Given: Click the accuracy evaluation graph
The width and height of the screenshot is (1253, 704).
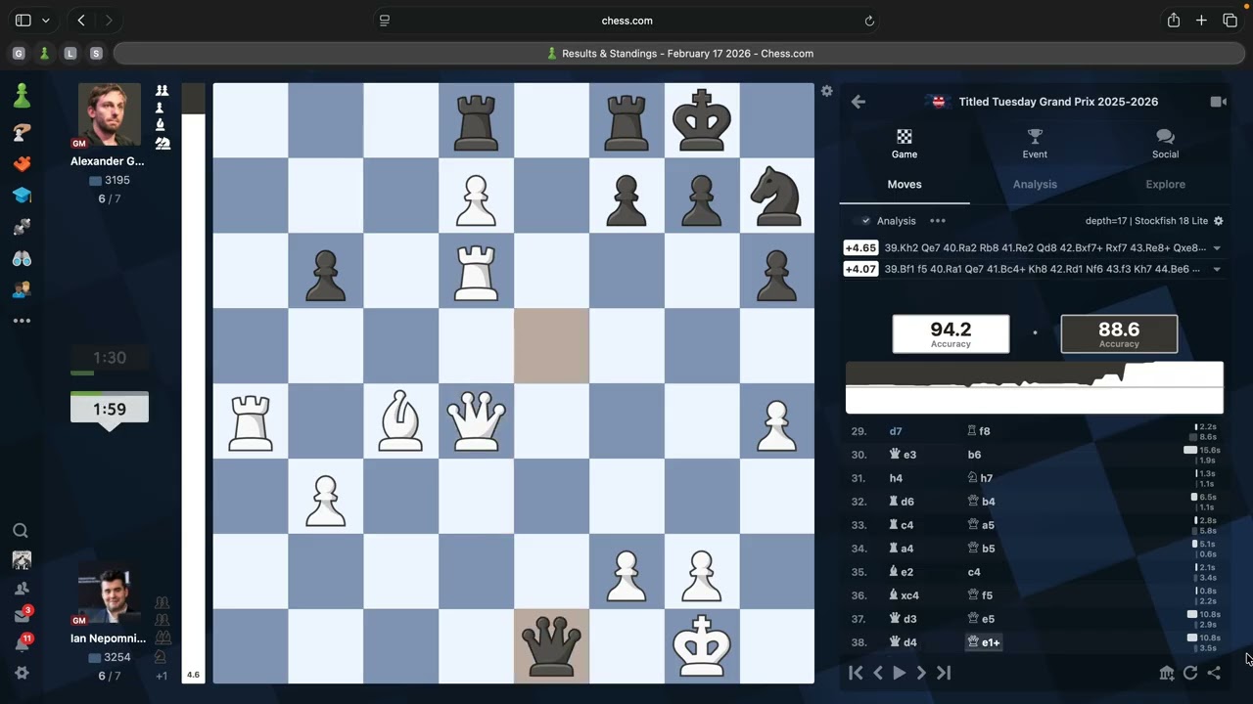Looking at the screenshot, I should click(x=1035, y=388).
